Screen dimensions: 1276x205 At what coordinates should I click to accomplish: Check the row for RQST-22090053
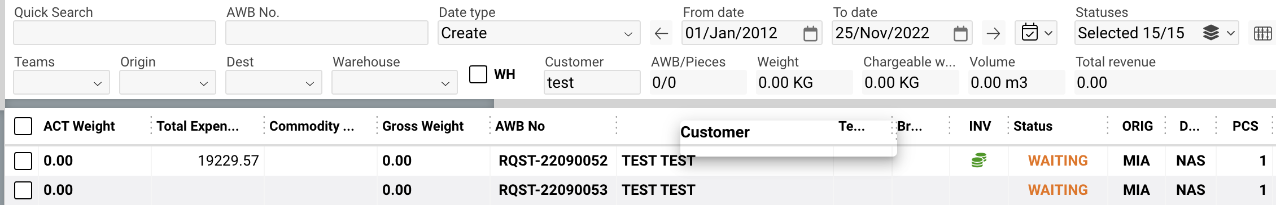[23, 190]
